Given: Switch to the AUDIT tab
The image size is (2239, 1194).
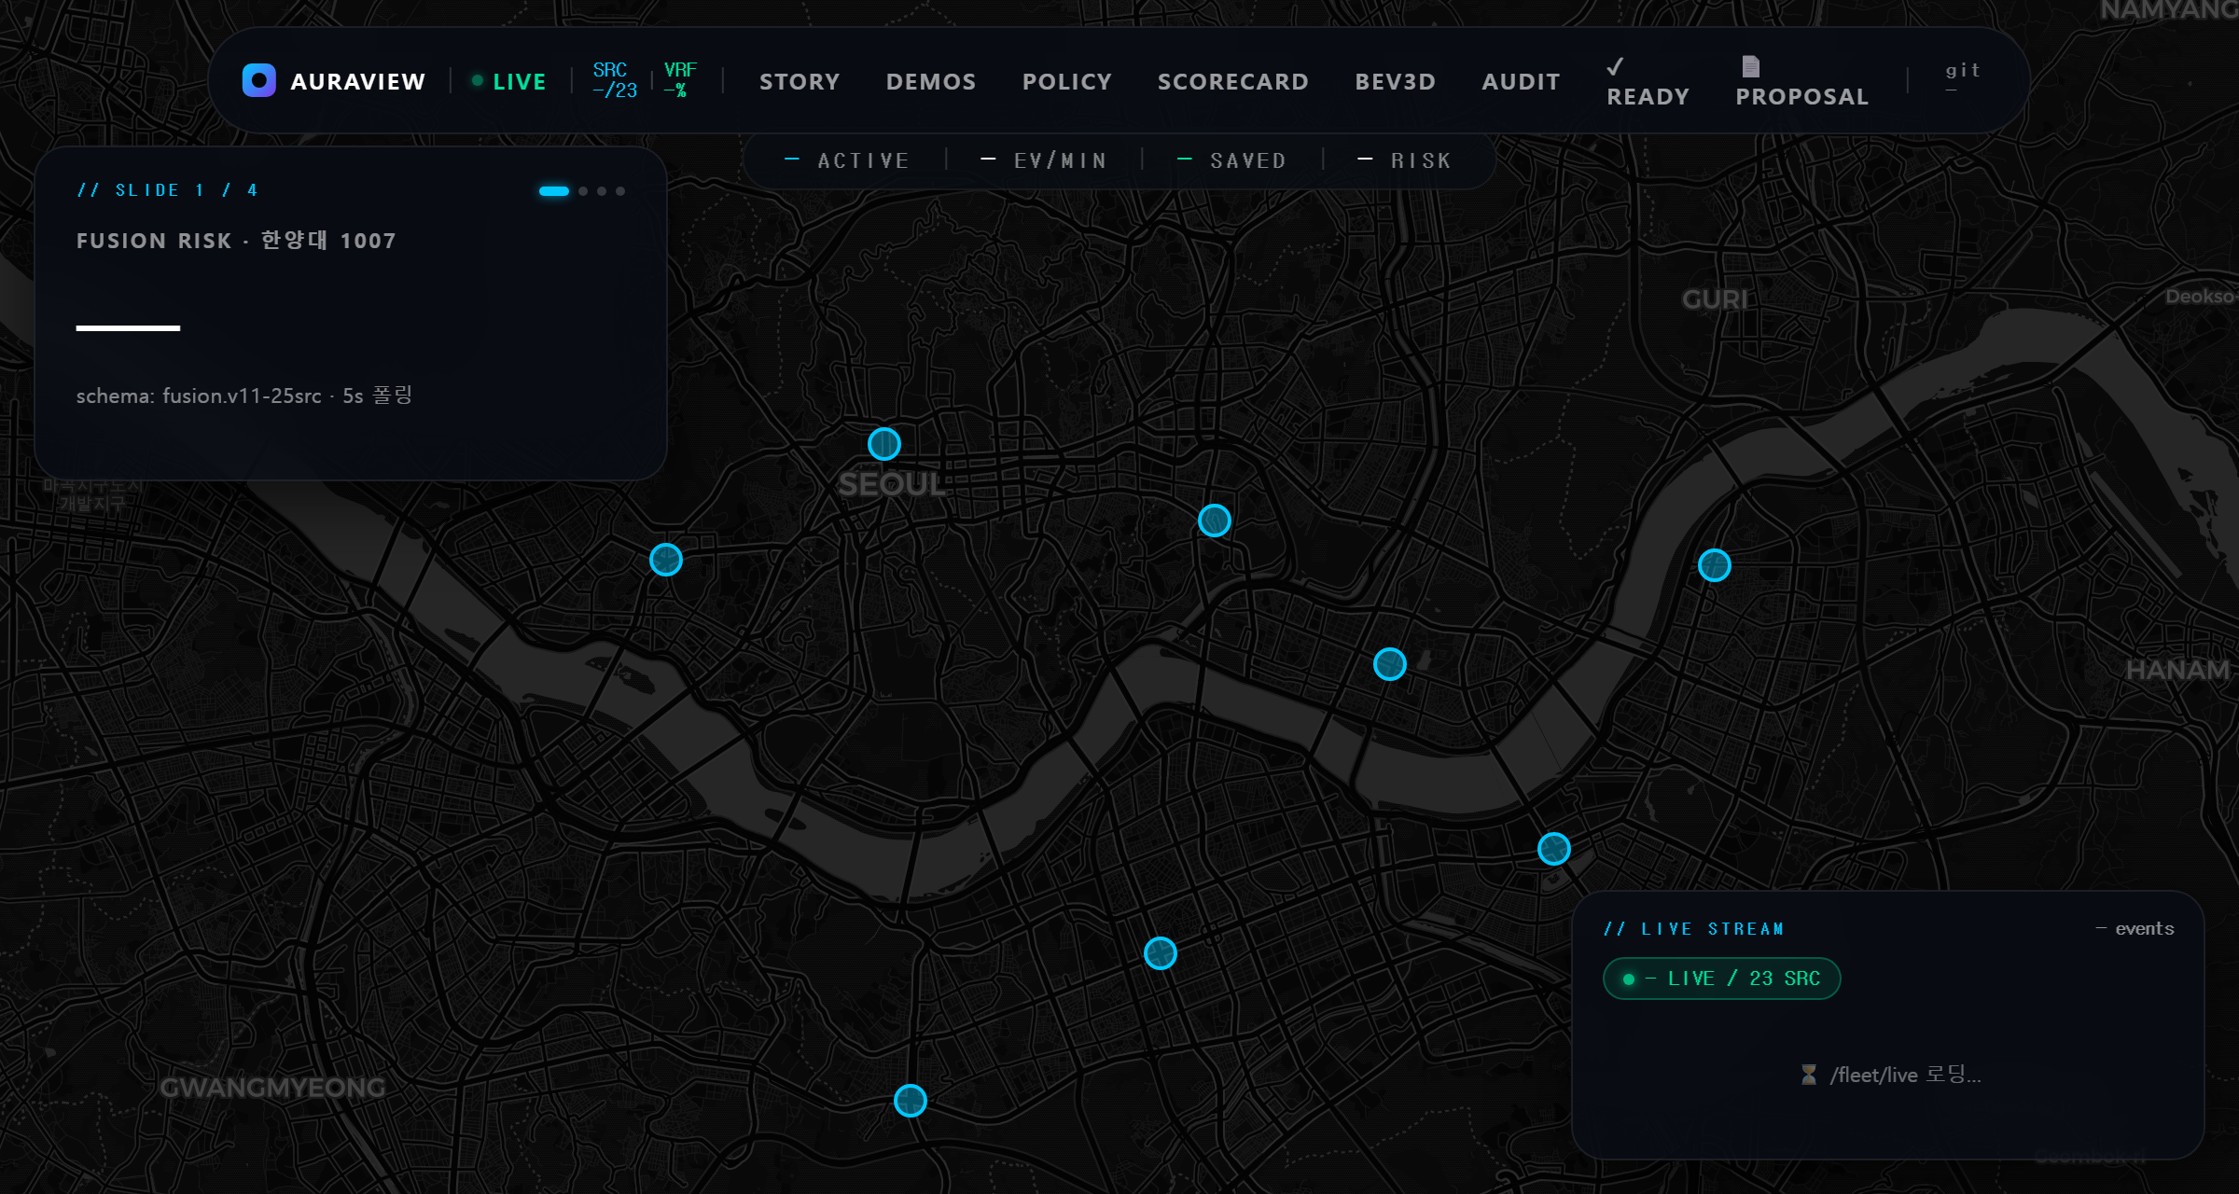Looking at the screenshot, I should click(1521, 82).
